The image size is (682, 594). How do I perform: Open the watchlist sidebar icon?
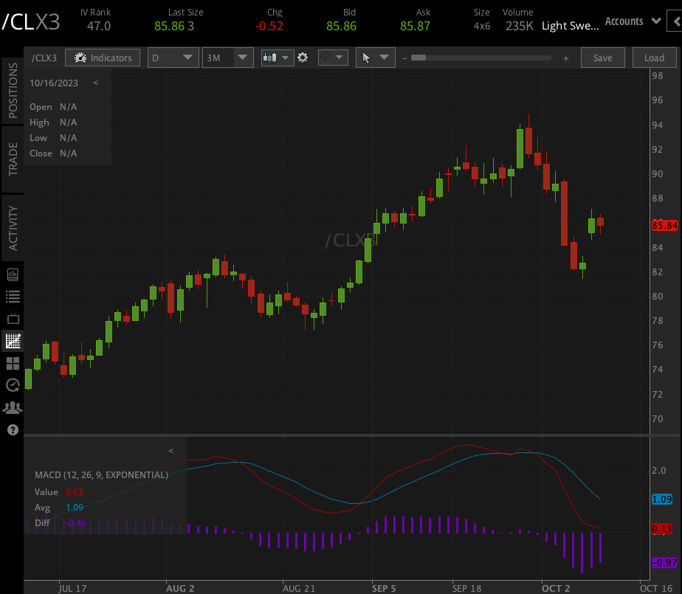(12, 296)
